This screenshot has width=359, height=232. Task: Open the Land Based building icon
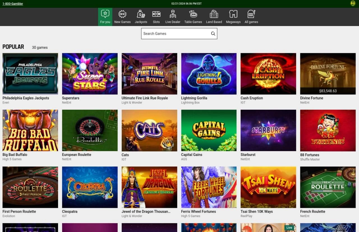pos(214,14)
